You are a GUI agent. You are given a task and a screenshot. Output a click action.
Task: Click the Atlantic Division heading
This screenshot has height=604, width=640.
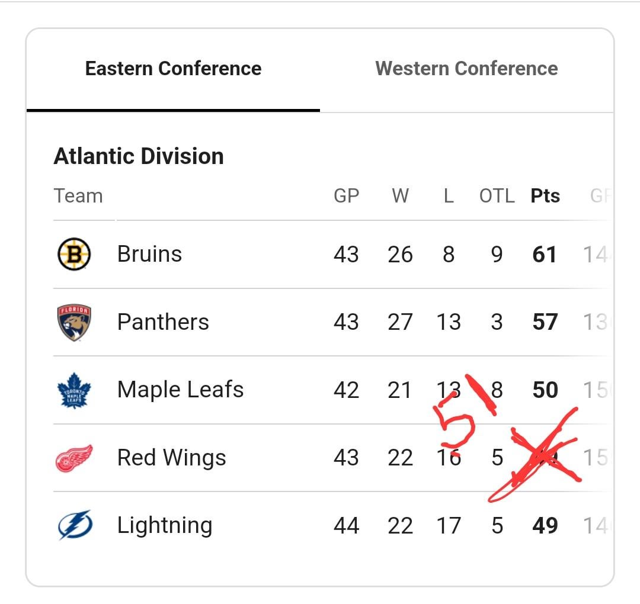[139, 156]
